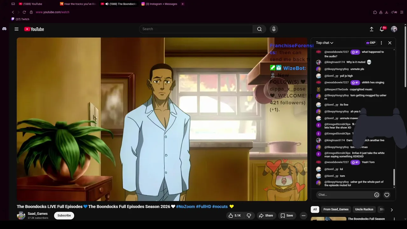Open the account avatar menu

pyautogui.click(x=394, y=29)
